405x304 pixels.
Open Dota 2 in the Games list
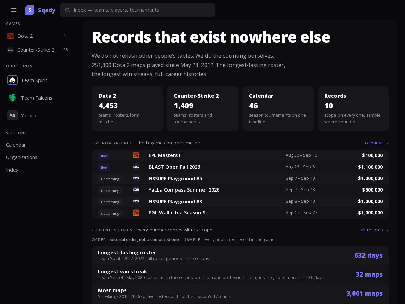pyautogui.click(x=38, y=36)
